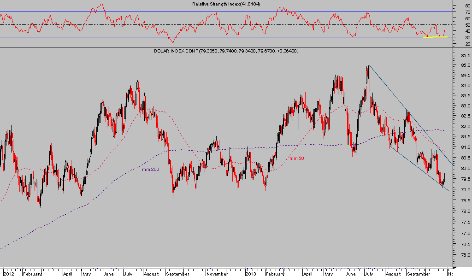Select the red mm 50 label
This screenshot has height=276, width=472.
(x=296, y=159)
